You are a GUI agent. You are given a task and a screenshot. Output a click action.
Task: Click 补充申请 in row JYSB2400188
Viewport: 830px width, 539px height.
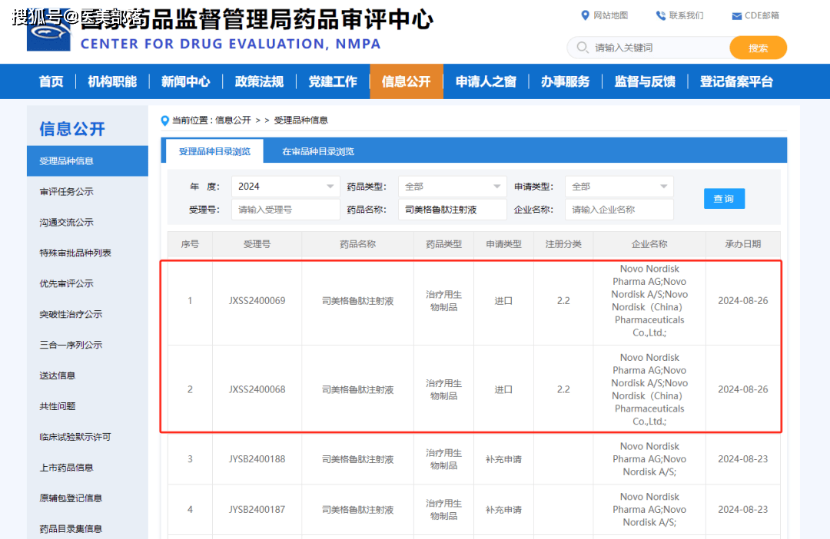503,459
